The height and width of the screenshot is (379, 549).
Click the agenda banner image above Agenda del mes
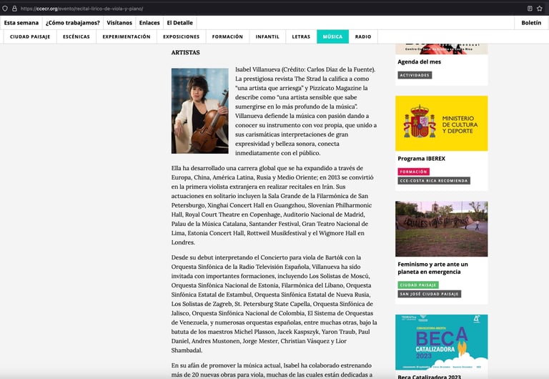pyautogui.click(x=442, y=49)
